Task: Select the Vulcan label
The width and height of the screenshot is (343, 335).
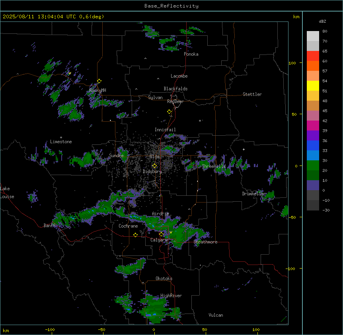Action: (x=216, y=315)
